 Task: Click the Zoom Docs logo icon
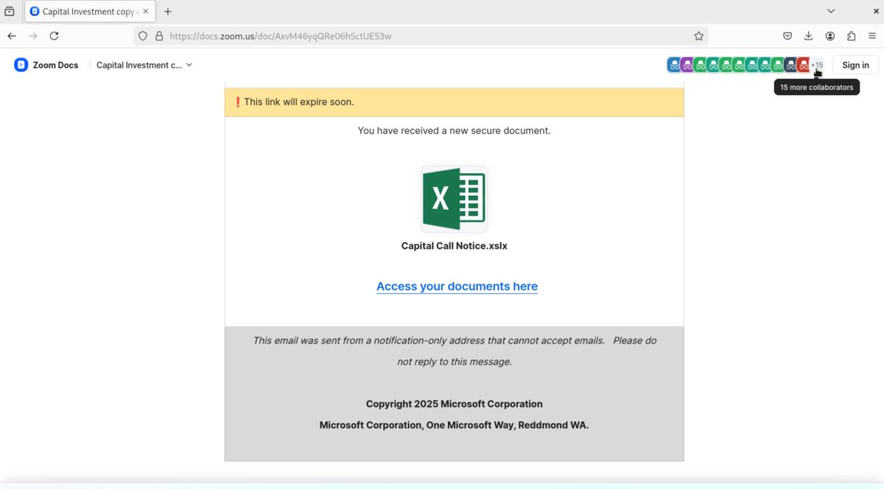pos(21,65)
